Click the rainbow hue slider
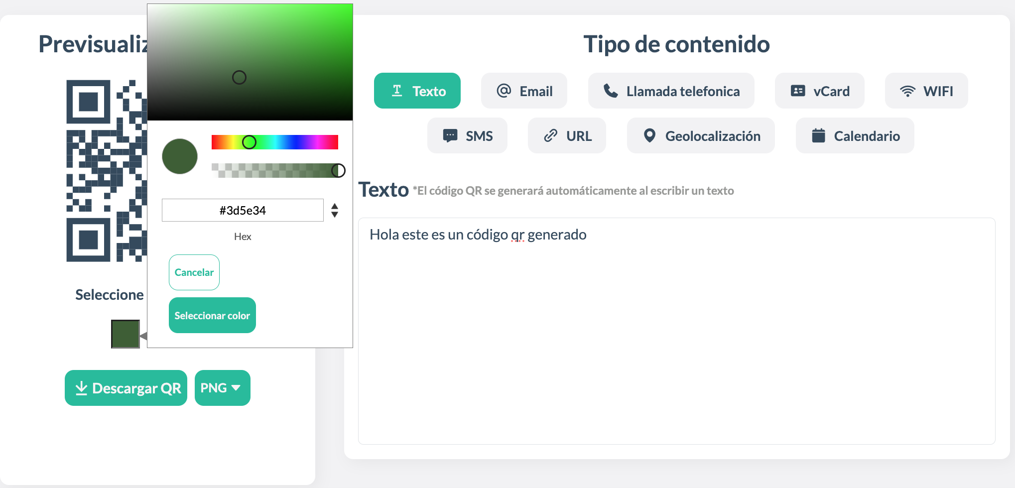 (x=275, y=142)
